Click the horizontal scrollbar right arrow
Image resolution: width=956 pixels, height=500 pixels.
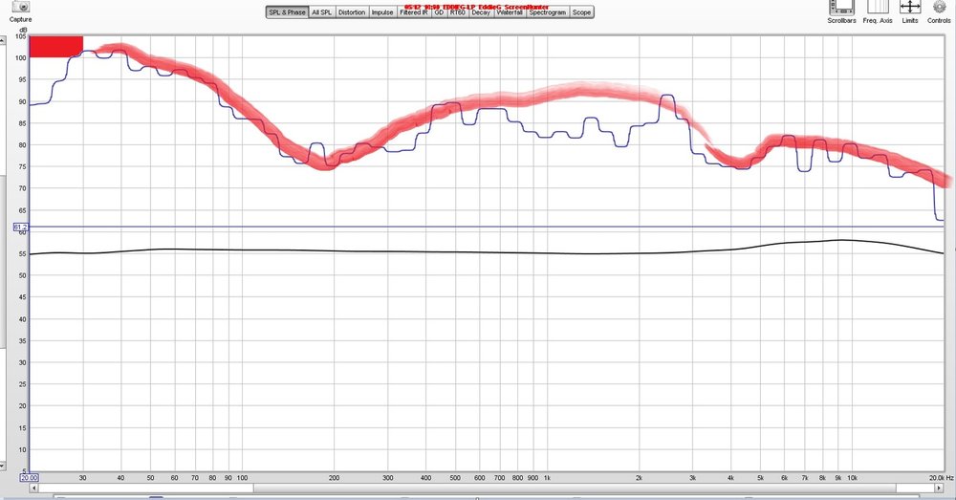[x=939, y=489]
